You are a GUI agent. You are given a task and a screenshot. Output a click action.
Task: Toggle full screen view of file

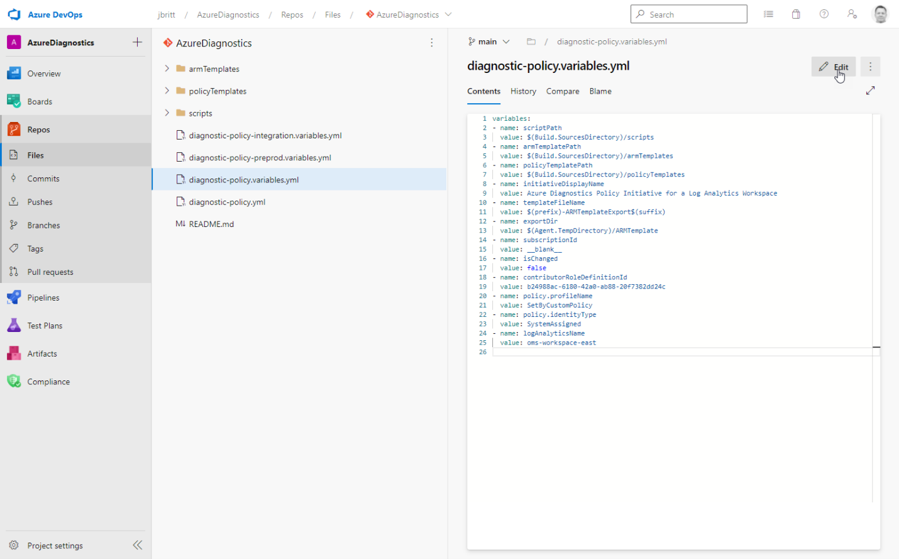point(870,91)
